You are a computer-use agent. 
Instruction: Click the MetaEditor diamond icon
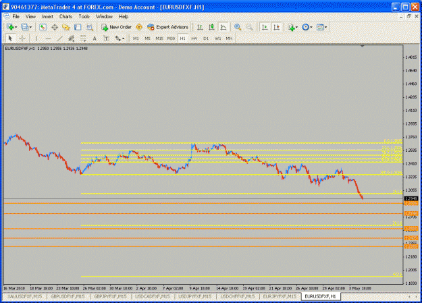click(x=139, y=27)
